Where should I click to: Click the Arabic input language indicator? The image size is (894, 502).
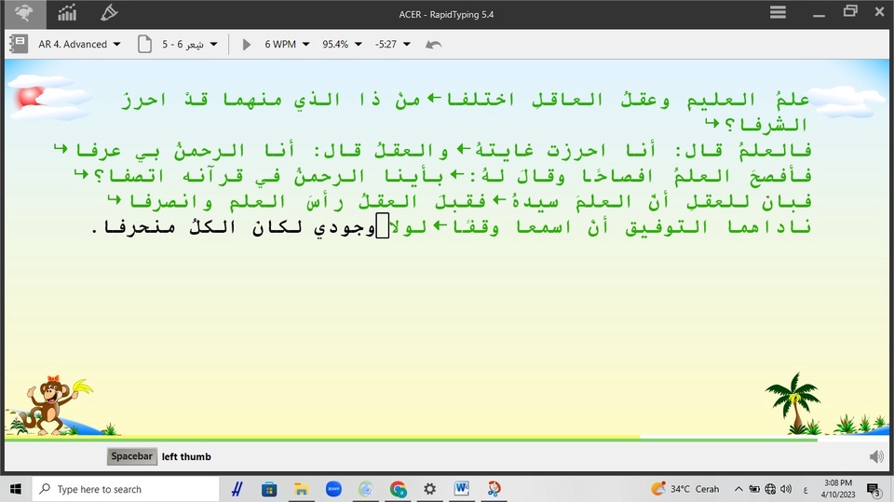pos(805,490)
